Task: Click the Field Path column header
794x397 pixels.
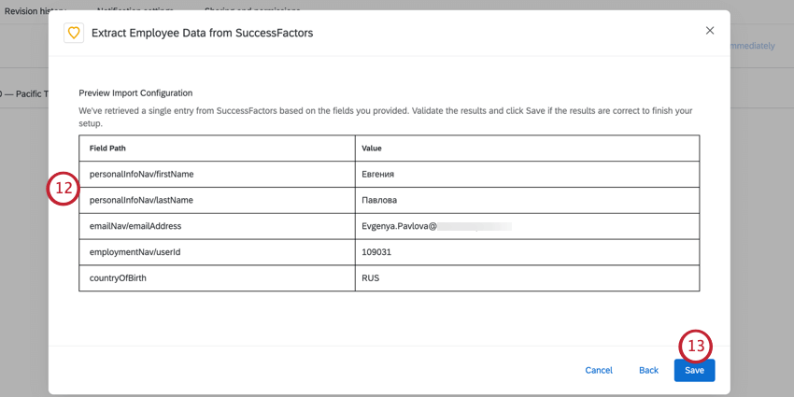Action: 107,149
